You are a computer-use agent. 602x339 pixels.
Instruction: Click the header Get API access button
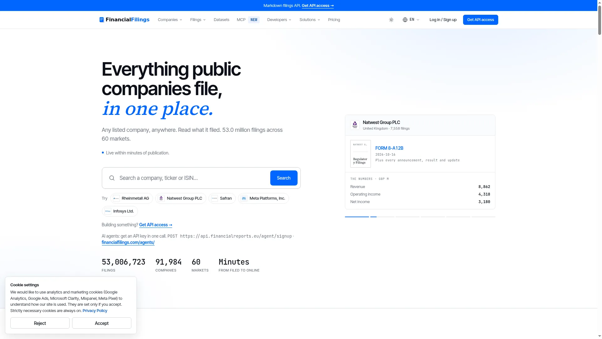(480, 20)
